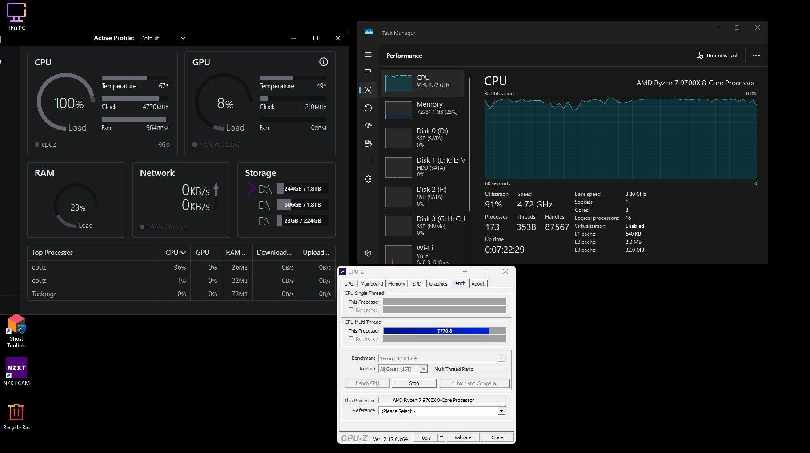Open Services page puzzle icon
The image size is (810, 453).
tap(368, 179)
